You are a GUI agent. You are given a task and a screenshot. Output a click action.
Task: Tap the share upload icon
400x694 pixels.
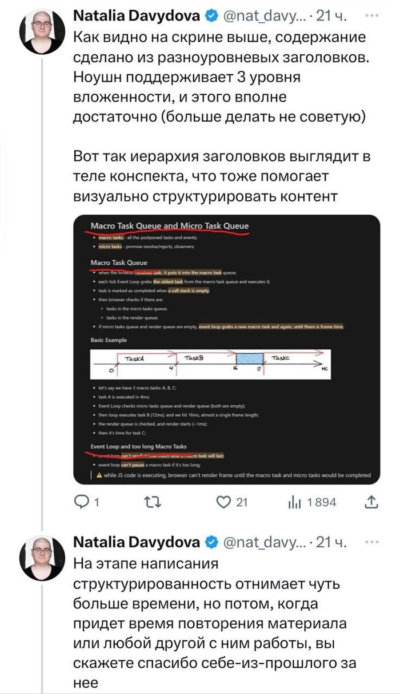click(x=371, y=502)
